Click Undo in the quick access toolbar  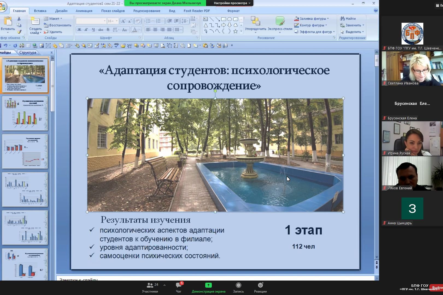point(5,46)
